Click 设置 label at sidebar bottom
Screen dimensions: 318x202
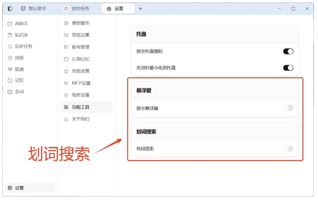19,188
